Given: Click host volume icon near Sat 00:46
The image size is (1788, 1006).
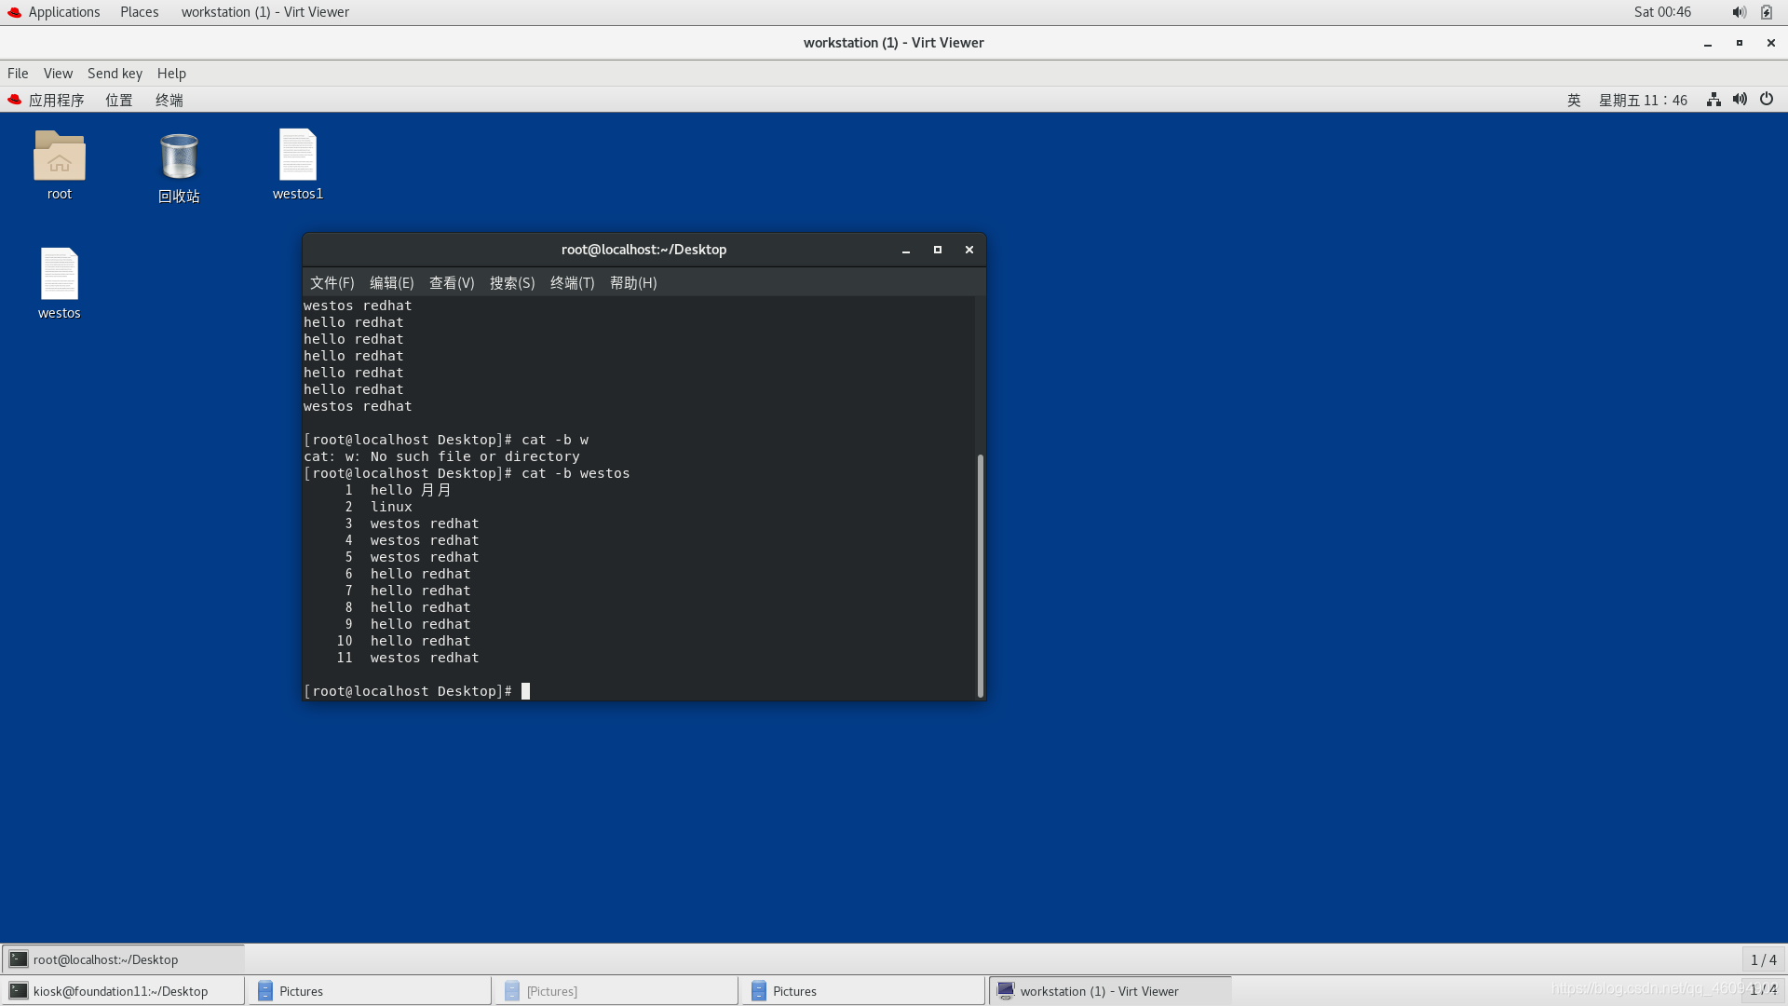Looking at the screenshot, I should [1739, 12].
